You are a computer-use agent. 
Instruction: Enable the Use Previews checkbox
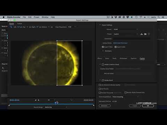100,89
